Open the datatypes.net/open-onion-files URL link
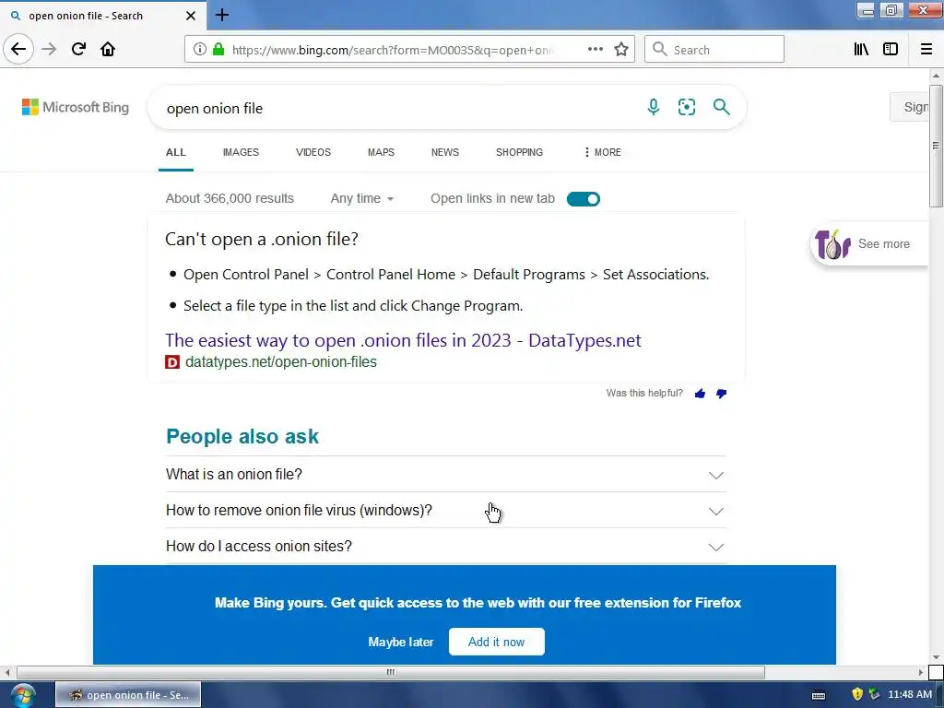Screen dimensions: 944x708 pyautogui.click(x=281, y=361)
